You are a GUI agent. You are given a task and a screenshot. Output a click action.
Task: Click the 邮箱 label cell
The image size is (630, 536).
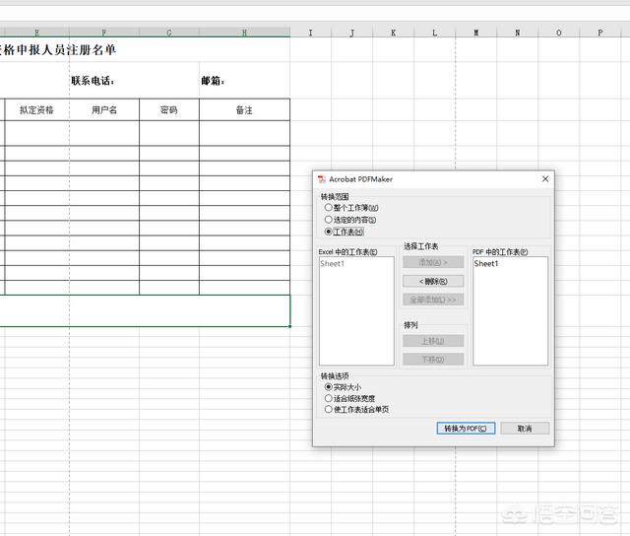[244, 81]
